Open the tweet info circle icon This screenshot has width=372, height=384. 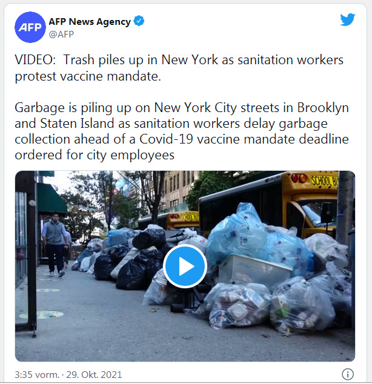tap(348, 374)
